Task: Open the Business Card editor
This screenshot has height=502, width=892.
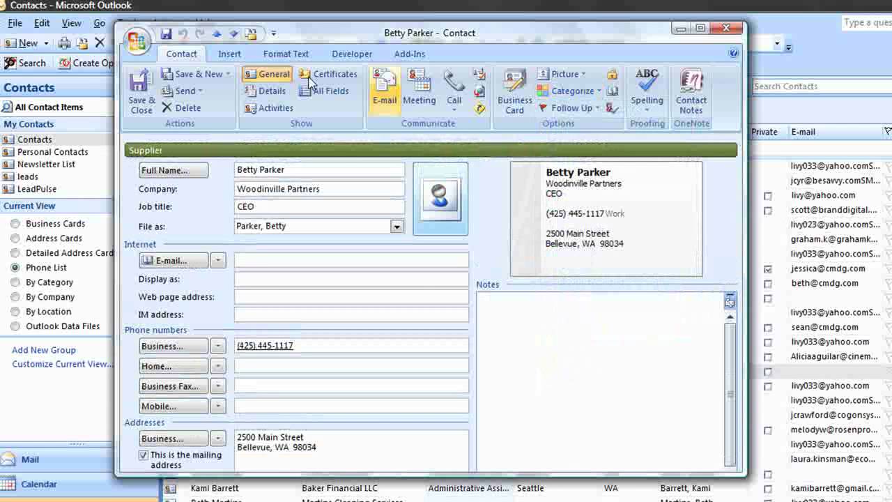Action: pos(514,92)
